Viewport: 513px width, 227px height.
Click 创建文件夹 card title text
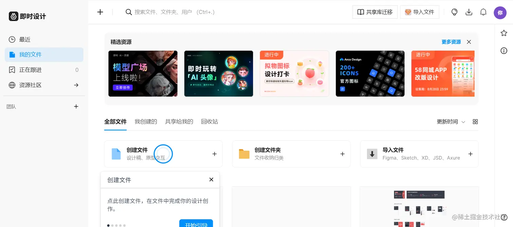point(268,150)
